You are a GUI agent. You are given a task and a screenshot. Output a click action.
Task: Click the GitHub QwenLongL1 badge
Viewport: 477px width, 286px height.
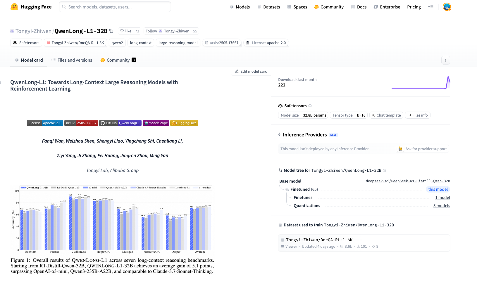[x=120, y=123]
